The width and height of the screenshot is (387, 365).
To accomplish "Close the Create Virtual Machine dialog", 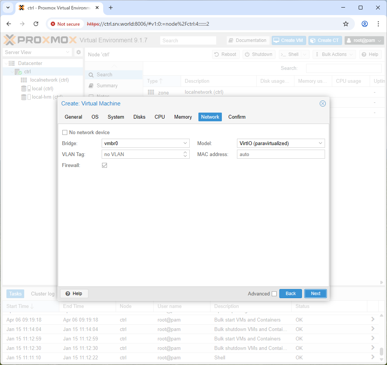I will point(323,104).
